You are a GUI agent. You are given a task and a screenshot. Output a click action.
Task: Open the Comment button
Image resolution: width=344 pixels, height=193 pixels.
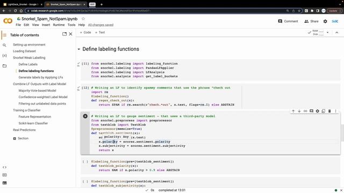(x=288, y=21)
